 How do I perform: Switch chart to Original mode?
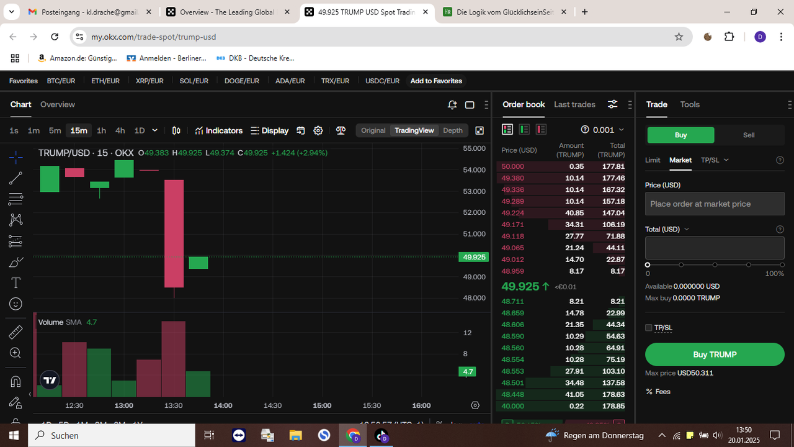(373, 130)
